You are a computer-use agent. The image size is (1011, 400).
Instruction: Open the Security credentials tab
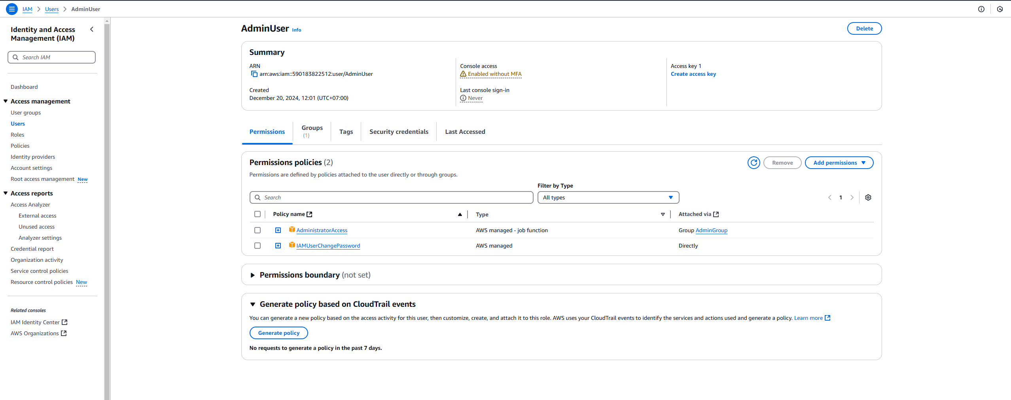(399, 132)
